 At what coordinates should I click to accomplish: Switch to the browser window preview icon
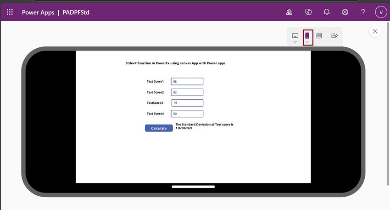[319, 36]
